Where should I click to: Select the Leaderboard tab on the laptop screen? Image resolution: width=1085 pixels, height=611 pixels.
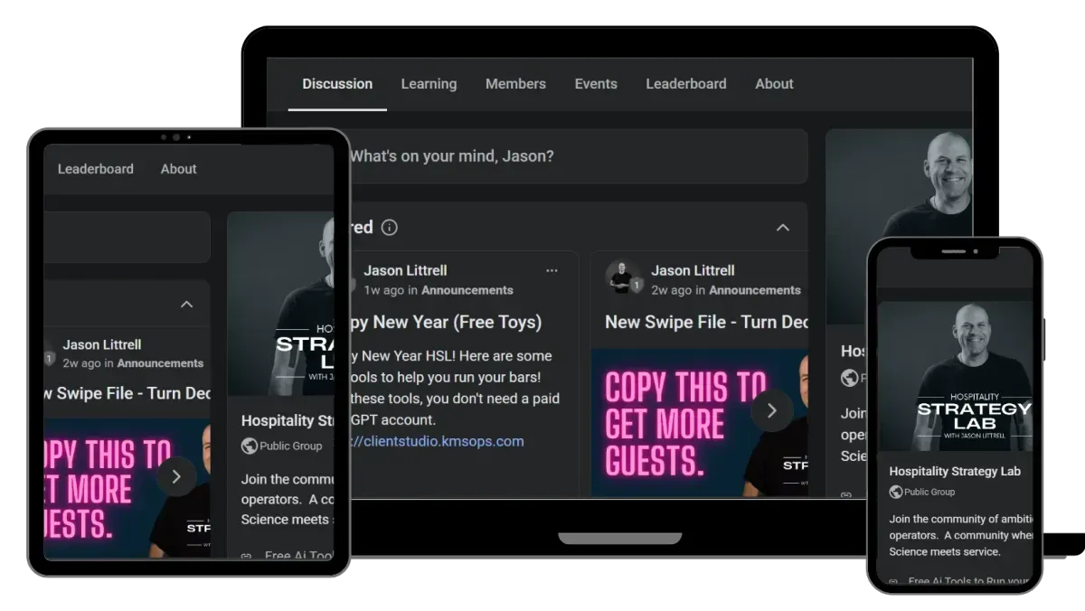point(686,84)
